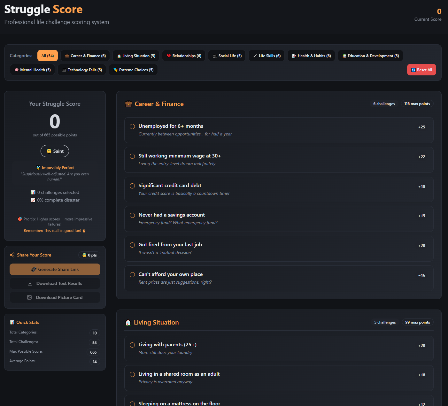Select the 'Unemployed for 6+ months' challenge circle
Screen dimensions: 448x406
pyautogui.click(x=132, y=126)
